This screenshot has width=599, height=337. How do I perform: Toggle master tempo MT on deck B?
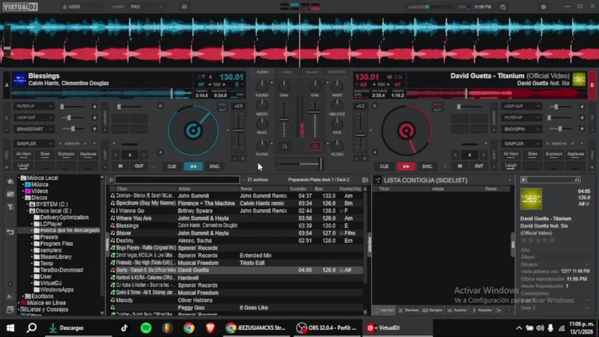[x=397, y=85]
